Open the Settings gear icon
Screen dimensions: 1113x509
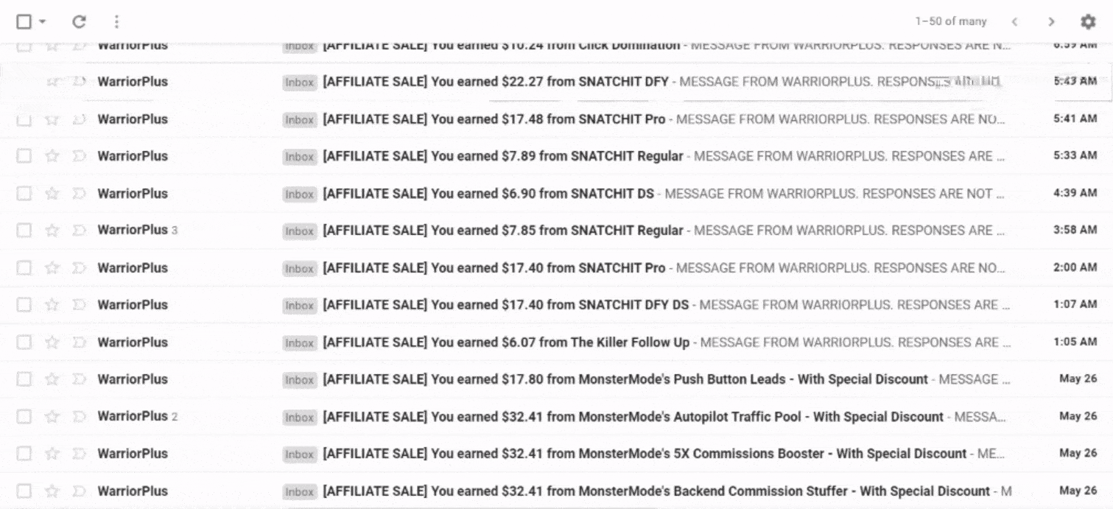pyautogui.click(x=1087, y=22)
